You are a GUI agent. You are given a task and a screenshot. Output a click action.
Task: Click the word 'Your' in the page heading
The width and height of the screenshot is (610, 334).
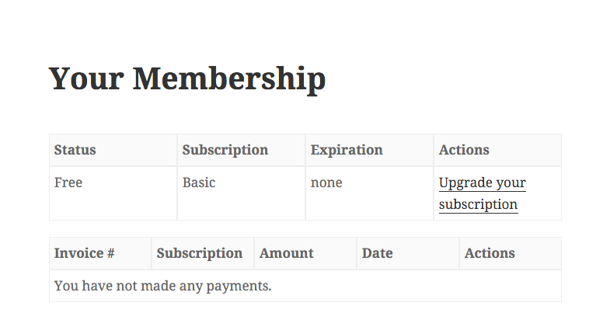[x=81, y=79]
